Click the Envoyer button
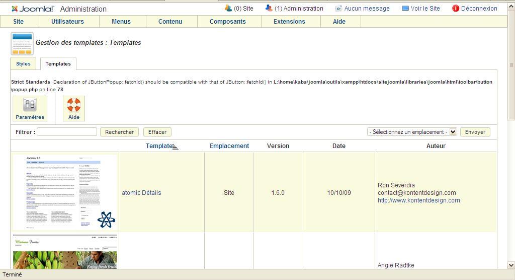 click(x=475, y=132)
